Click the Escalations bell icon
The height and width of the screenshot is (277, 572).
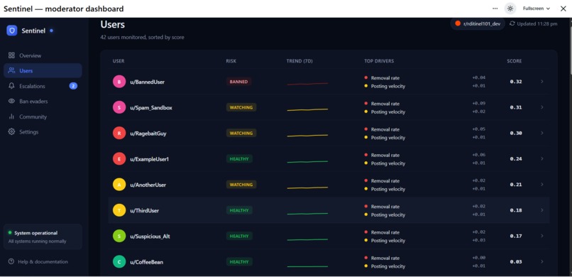(x=11, y=86)
